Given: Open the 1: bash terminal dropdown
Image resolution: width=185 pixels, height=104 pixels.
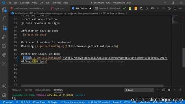Looking at the screenshot, I should (x=139, y=90).
